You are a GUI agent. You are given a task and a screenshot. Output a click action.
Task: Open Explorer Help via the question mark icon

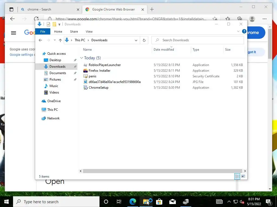pyautogui.click(x=244, y=31)
